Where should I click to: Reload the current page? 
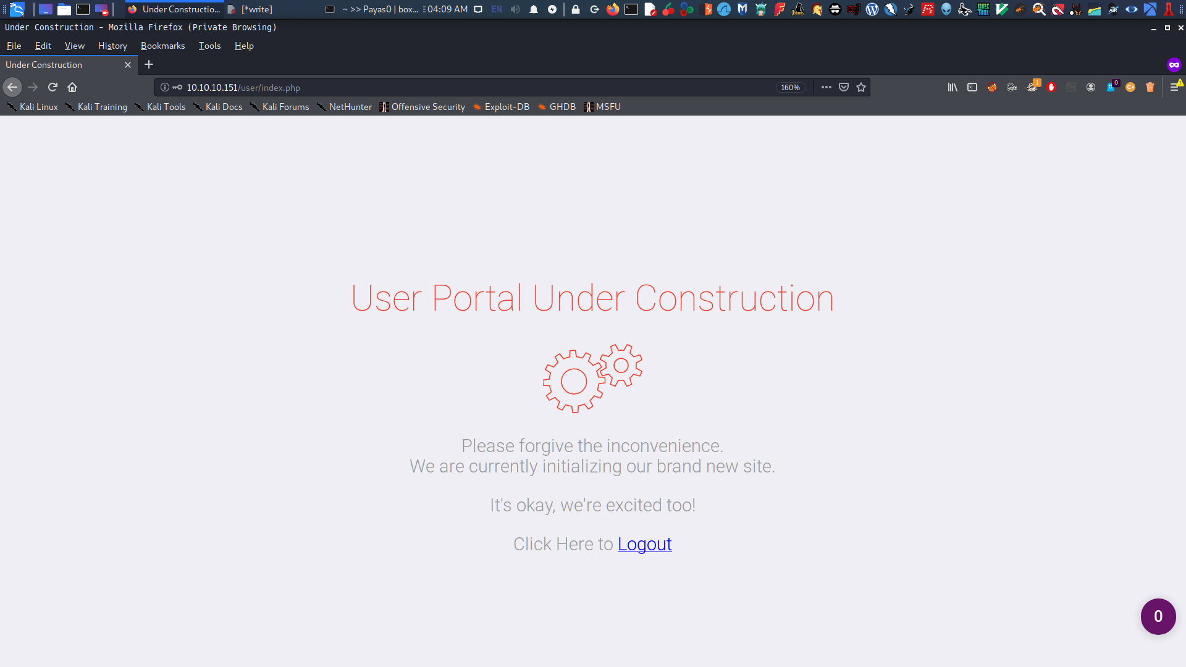[53, 87]
